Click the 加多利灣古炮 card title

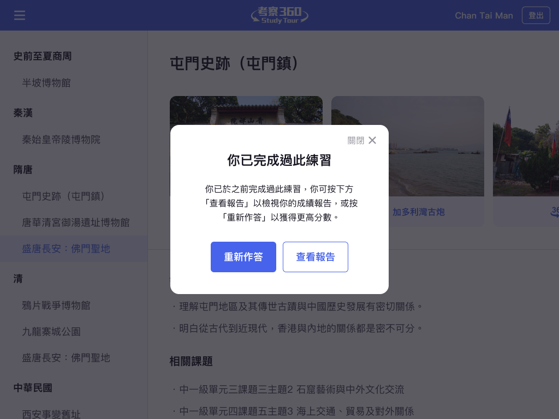click(x=419, y=212)
